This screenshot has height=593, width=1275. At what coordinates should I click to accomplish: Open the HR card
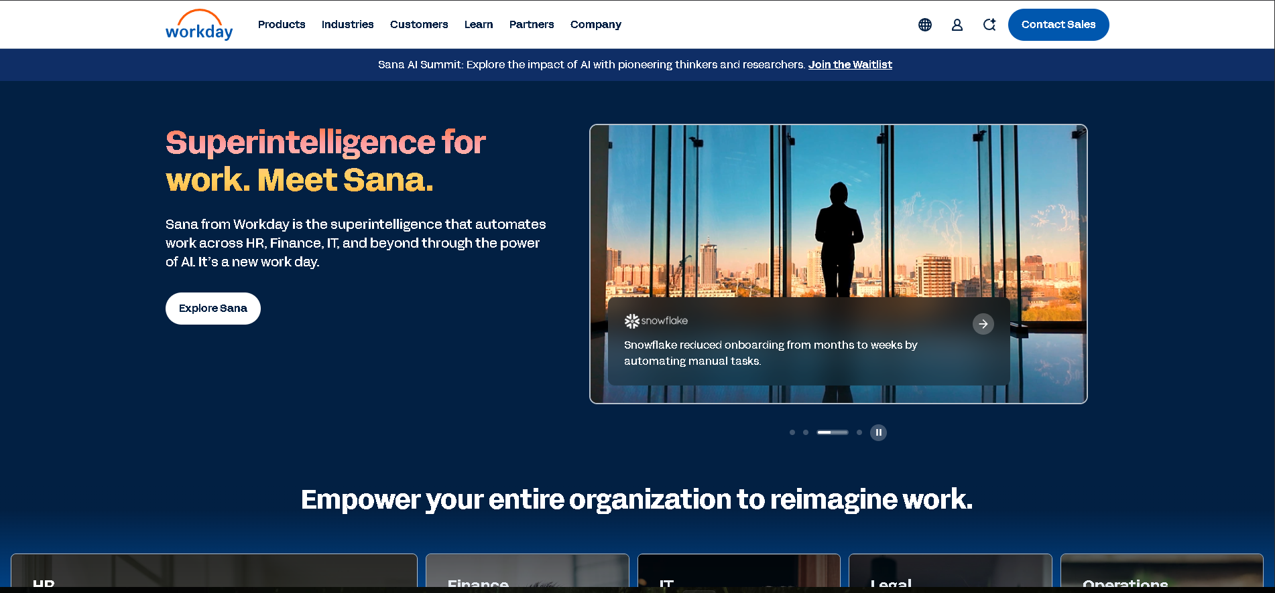click(214, 571)
